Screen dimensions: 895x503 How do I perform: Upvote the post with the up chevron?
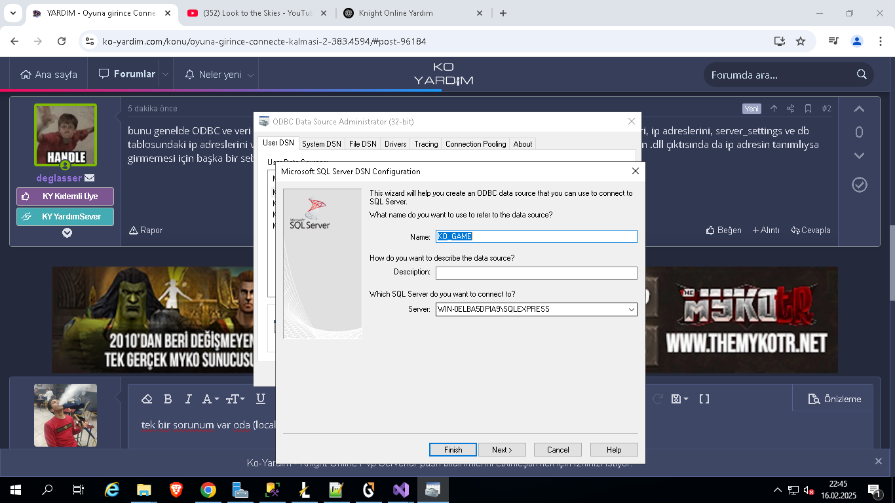(x=859, y=109)
